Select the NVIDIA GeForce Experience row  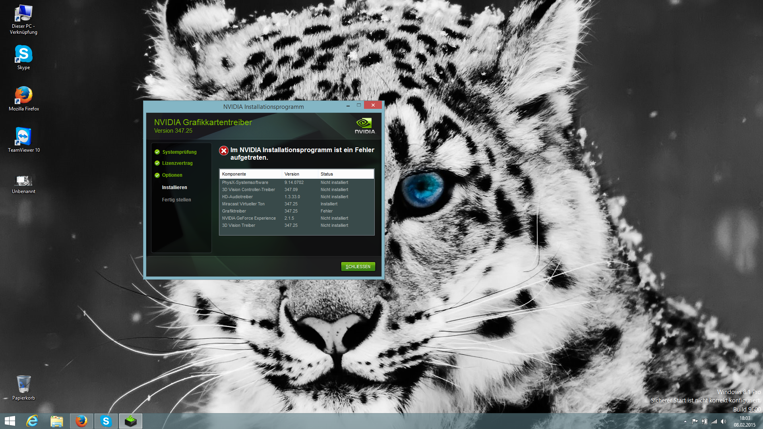[297, 218]
